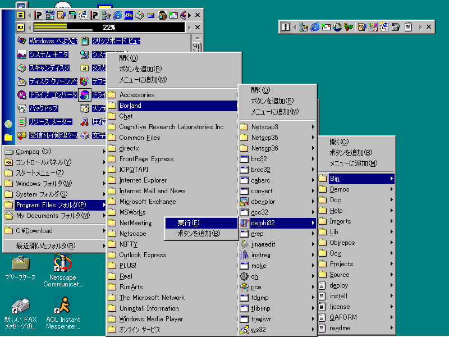Image resolution: width=449 pixels, height=337 pixels.
Task: Start スキャンディスク from the launcher panel
Action: coord(44,68)
